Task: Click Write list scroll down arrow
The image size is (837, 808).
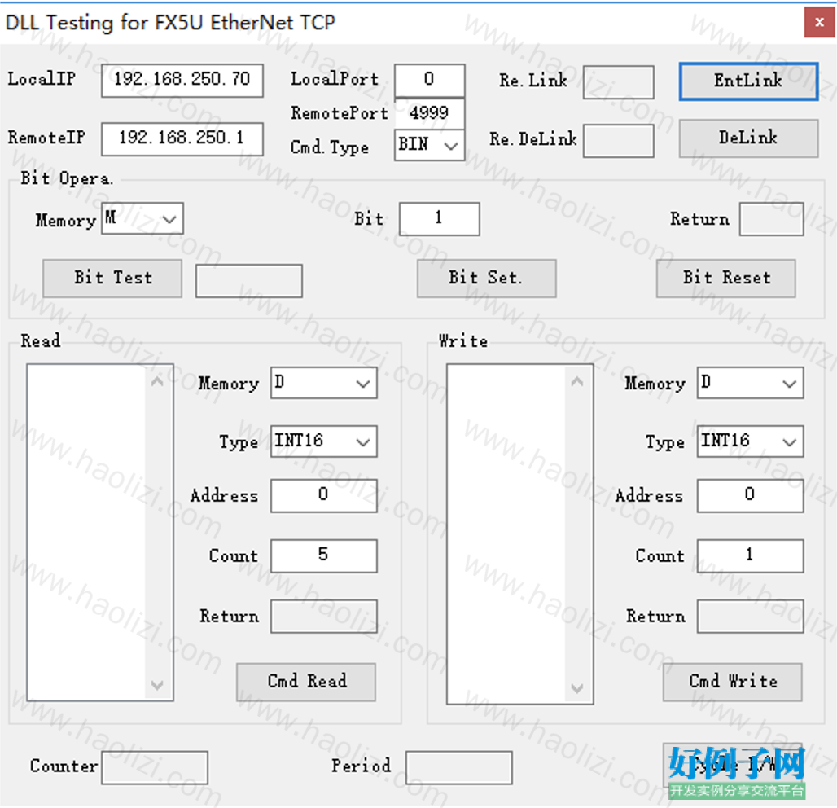Action: click(x=577, y=687)
